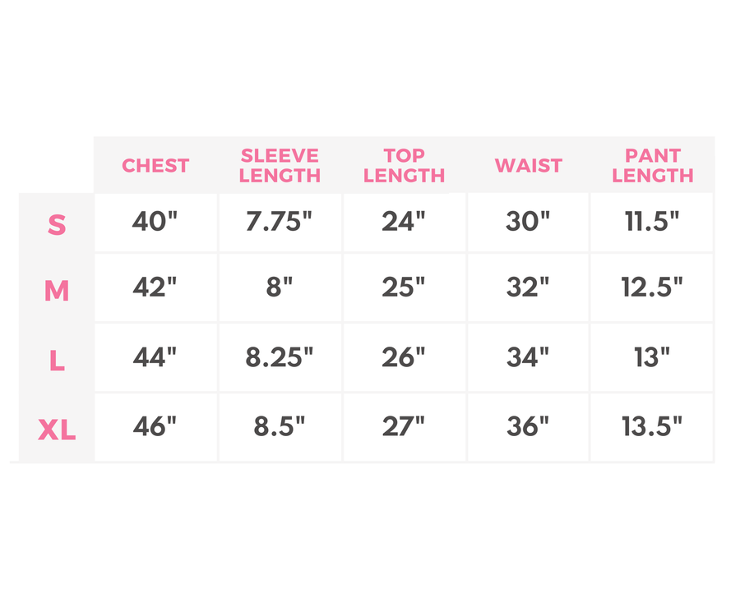Viewport: 740px width, 616px height.
Task: Select the 34" waist cell
Action: 528,357
